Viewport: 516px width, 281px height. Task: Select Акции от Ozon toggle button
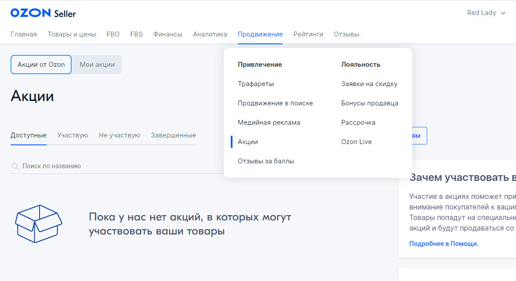pyautogui.click(x=41, y=65)
